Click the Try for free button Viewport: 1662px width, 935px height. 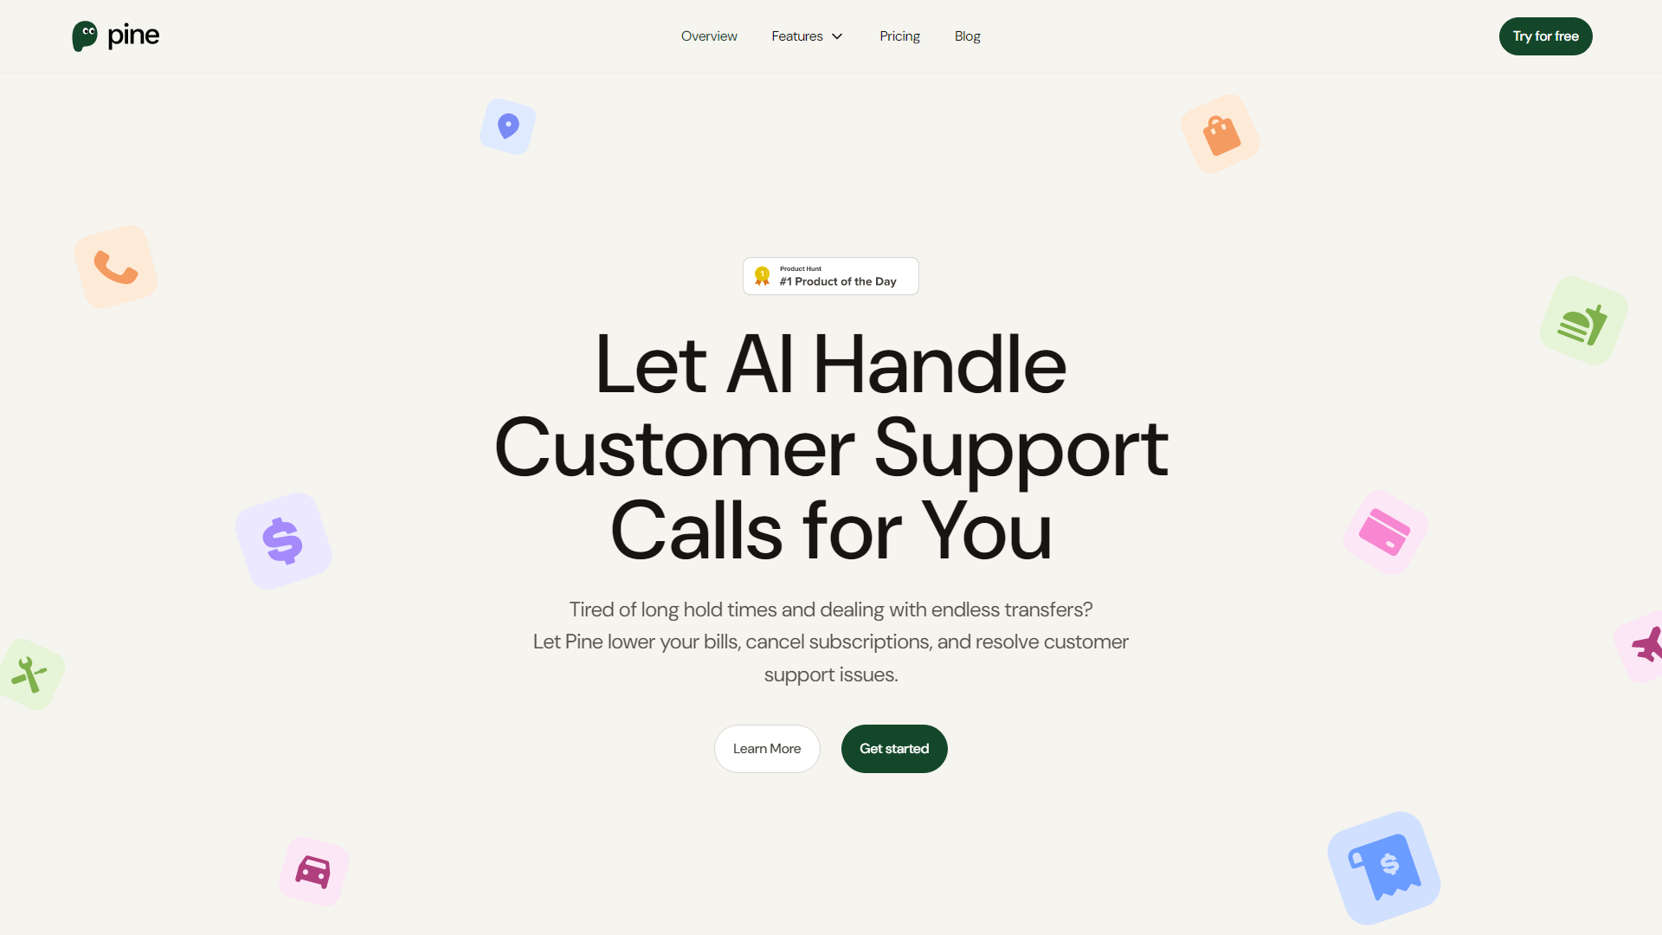[x=1544, y=35]
